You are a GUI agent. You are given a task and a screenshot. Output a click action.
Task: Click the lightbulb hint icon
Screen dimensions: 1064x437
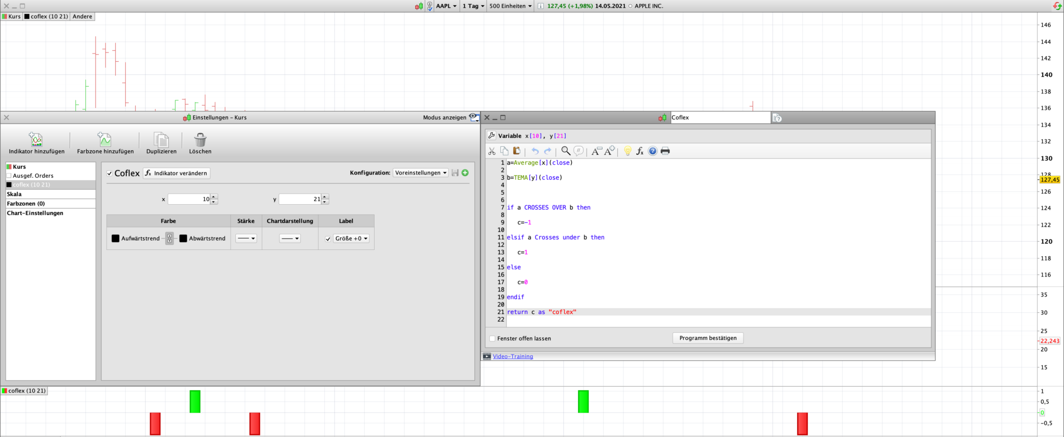click(x=628, y=151)
